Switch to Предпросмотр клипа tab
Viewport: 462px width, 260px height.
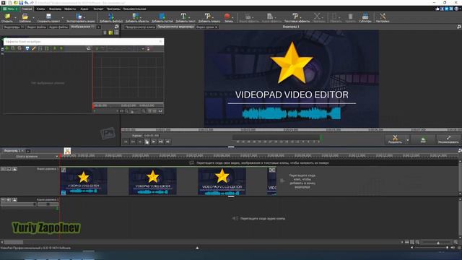[x=140, y=27]
